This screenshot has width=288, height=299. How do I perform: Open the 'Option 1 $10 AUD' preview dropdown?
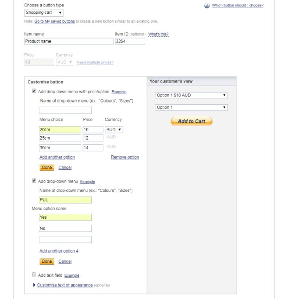[192, 95]
